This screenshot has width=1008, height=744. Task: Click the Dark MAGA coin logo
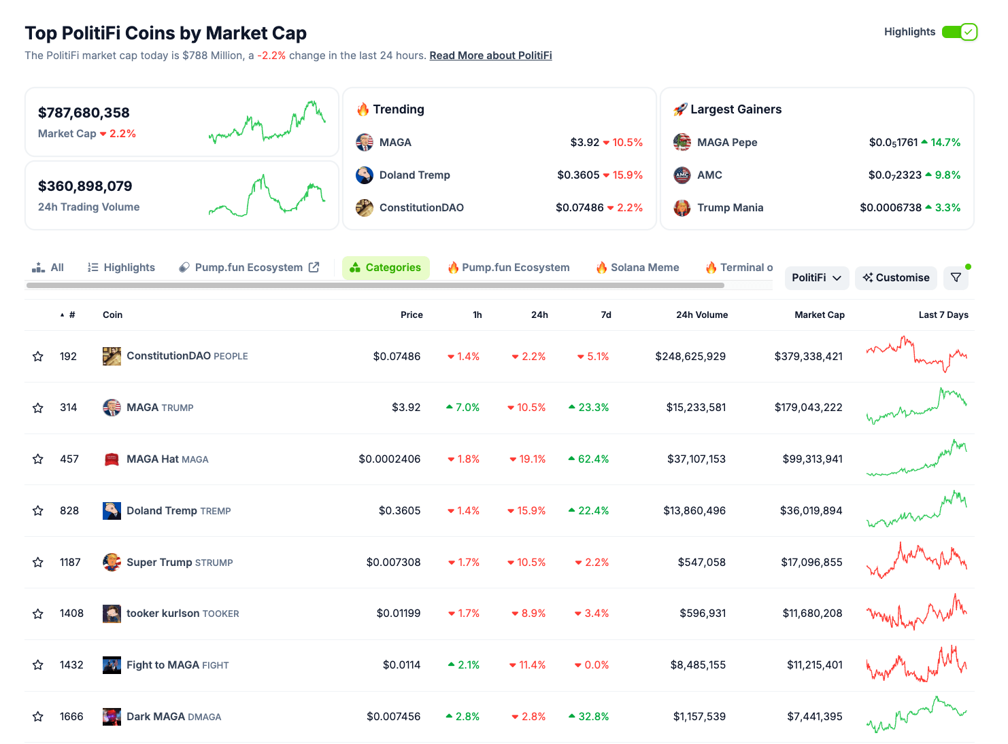pos(112,717)
